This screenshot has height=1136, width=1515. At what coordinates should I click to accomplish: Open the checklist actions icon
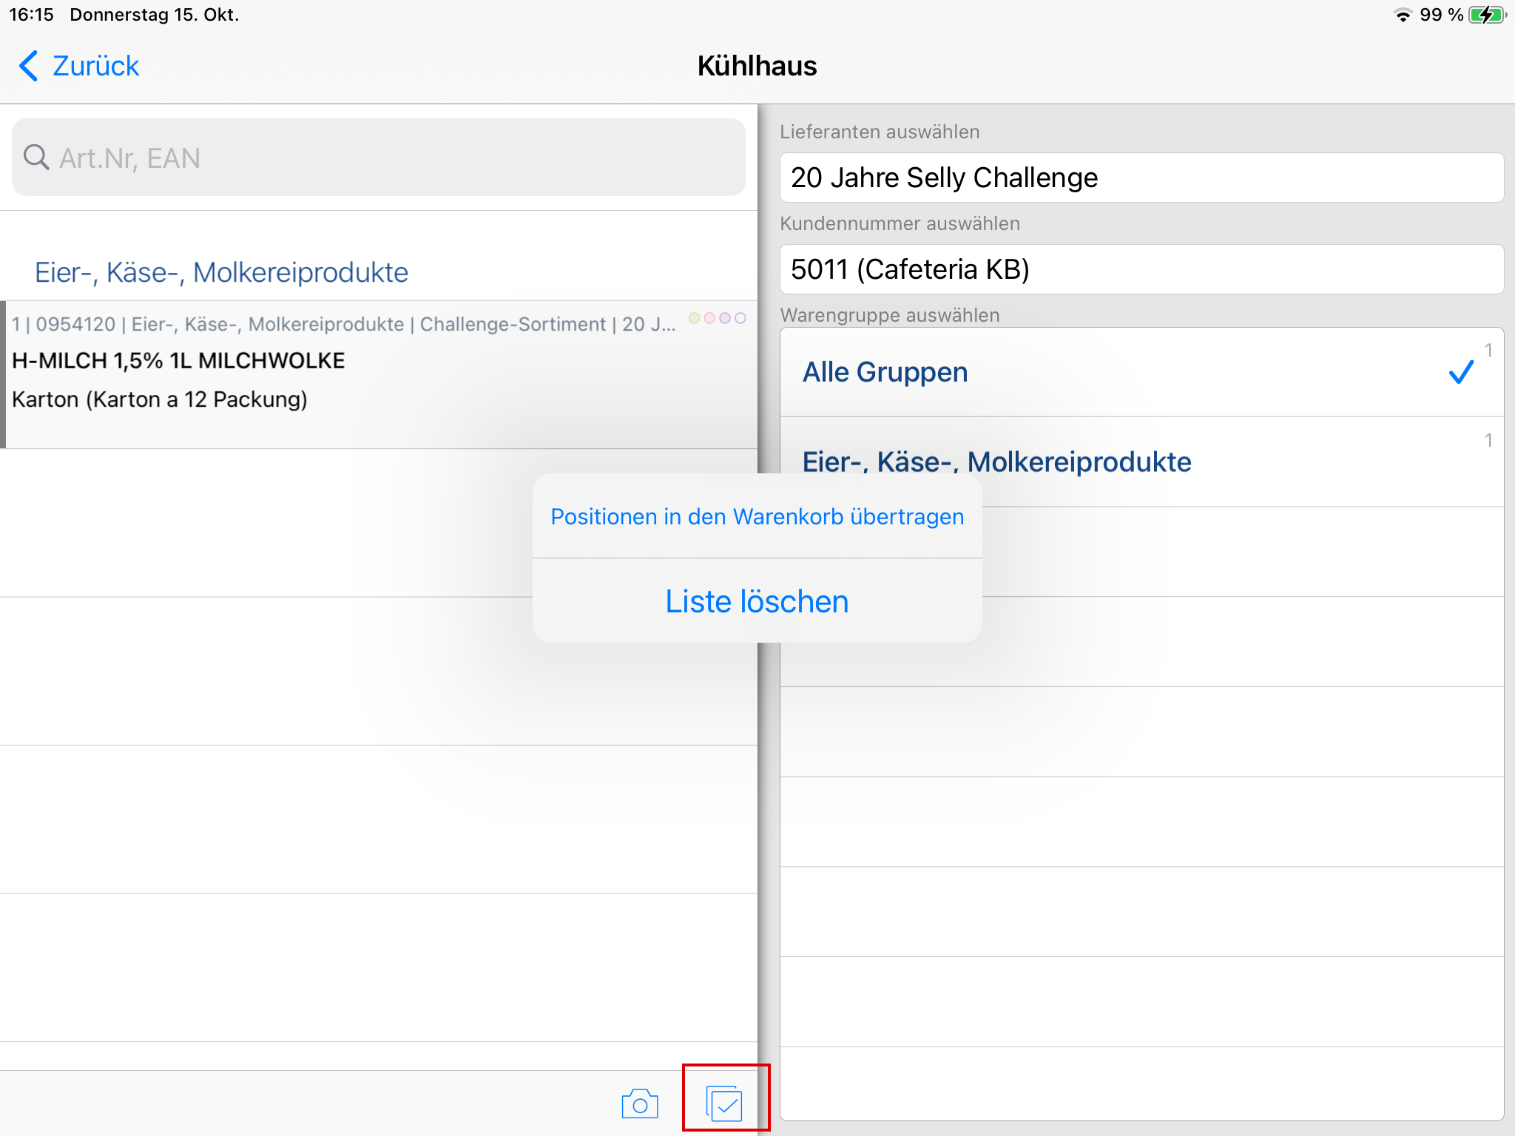(x=724, y=1104)
